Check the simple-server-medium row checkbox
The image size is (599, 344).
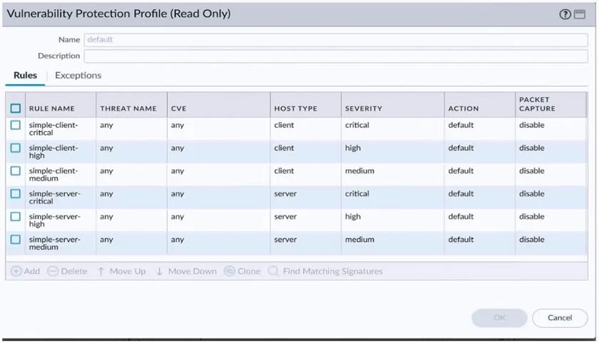16,239
